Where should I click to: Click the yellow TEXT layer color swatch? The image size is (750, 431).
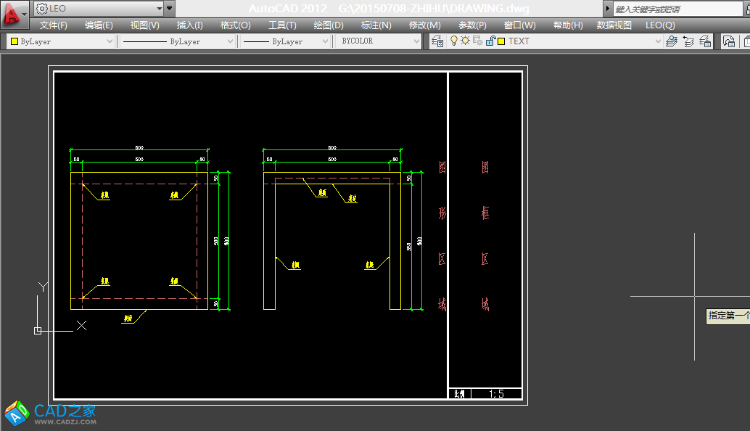coord(501,41)
